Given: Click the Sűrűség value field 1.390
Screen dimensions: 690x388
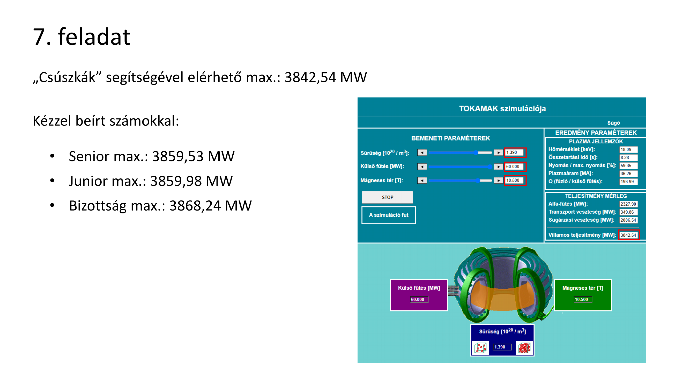Looking at the screenshot, I should pos(514,152).
